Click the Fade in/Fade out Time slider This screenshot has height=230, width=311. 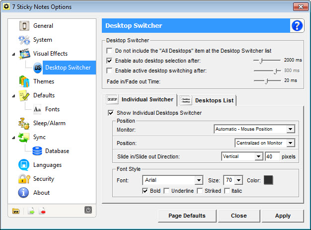(x=267, y=80)
